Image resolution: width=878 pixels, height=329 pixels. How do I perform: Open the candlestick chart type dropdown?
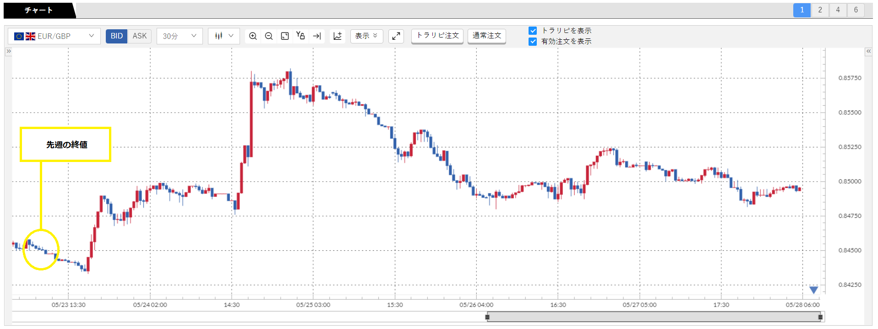coord(224,36)
